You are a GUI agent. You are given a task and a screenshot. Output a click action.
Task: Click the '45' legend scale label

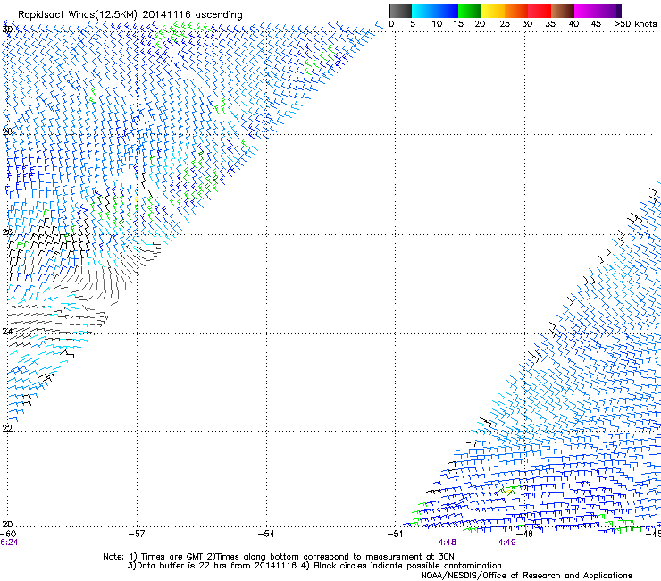click(x=596, y=24)
